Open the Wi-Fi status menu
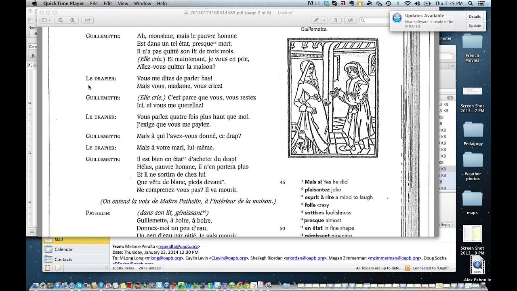The image size is (517, 291). [x=408, y=3]
